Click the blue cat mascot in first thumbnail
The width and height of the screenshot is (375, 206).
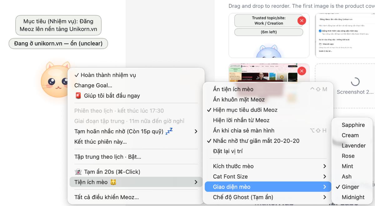click(x=268, y=52)
